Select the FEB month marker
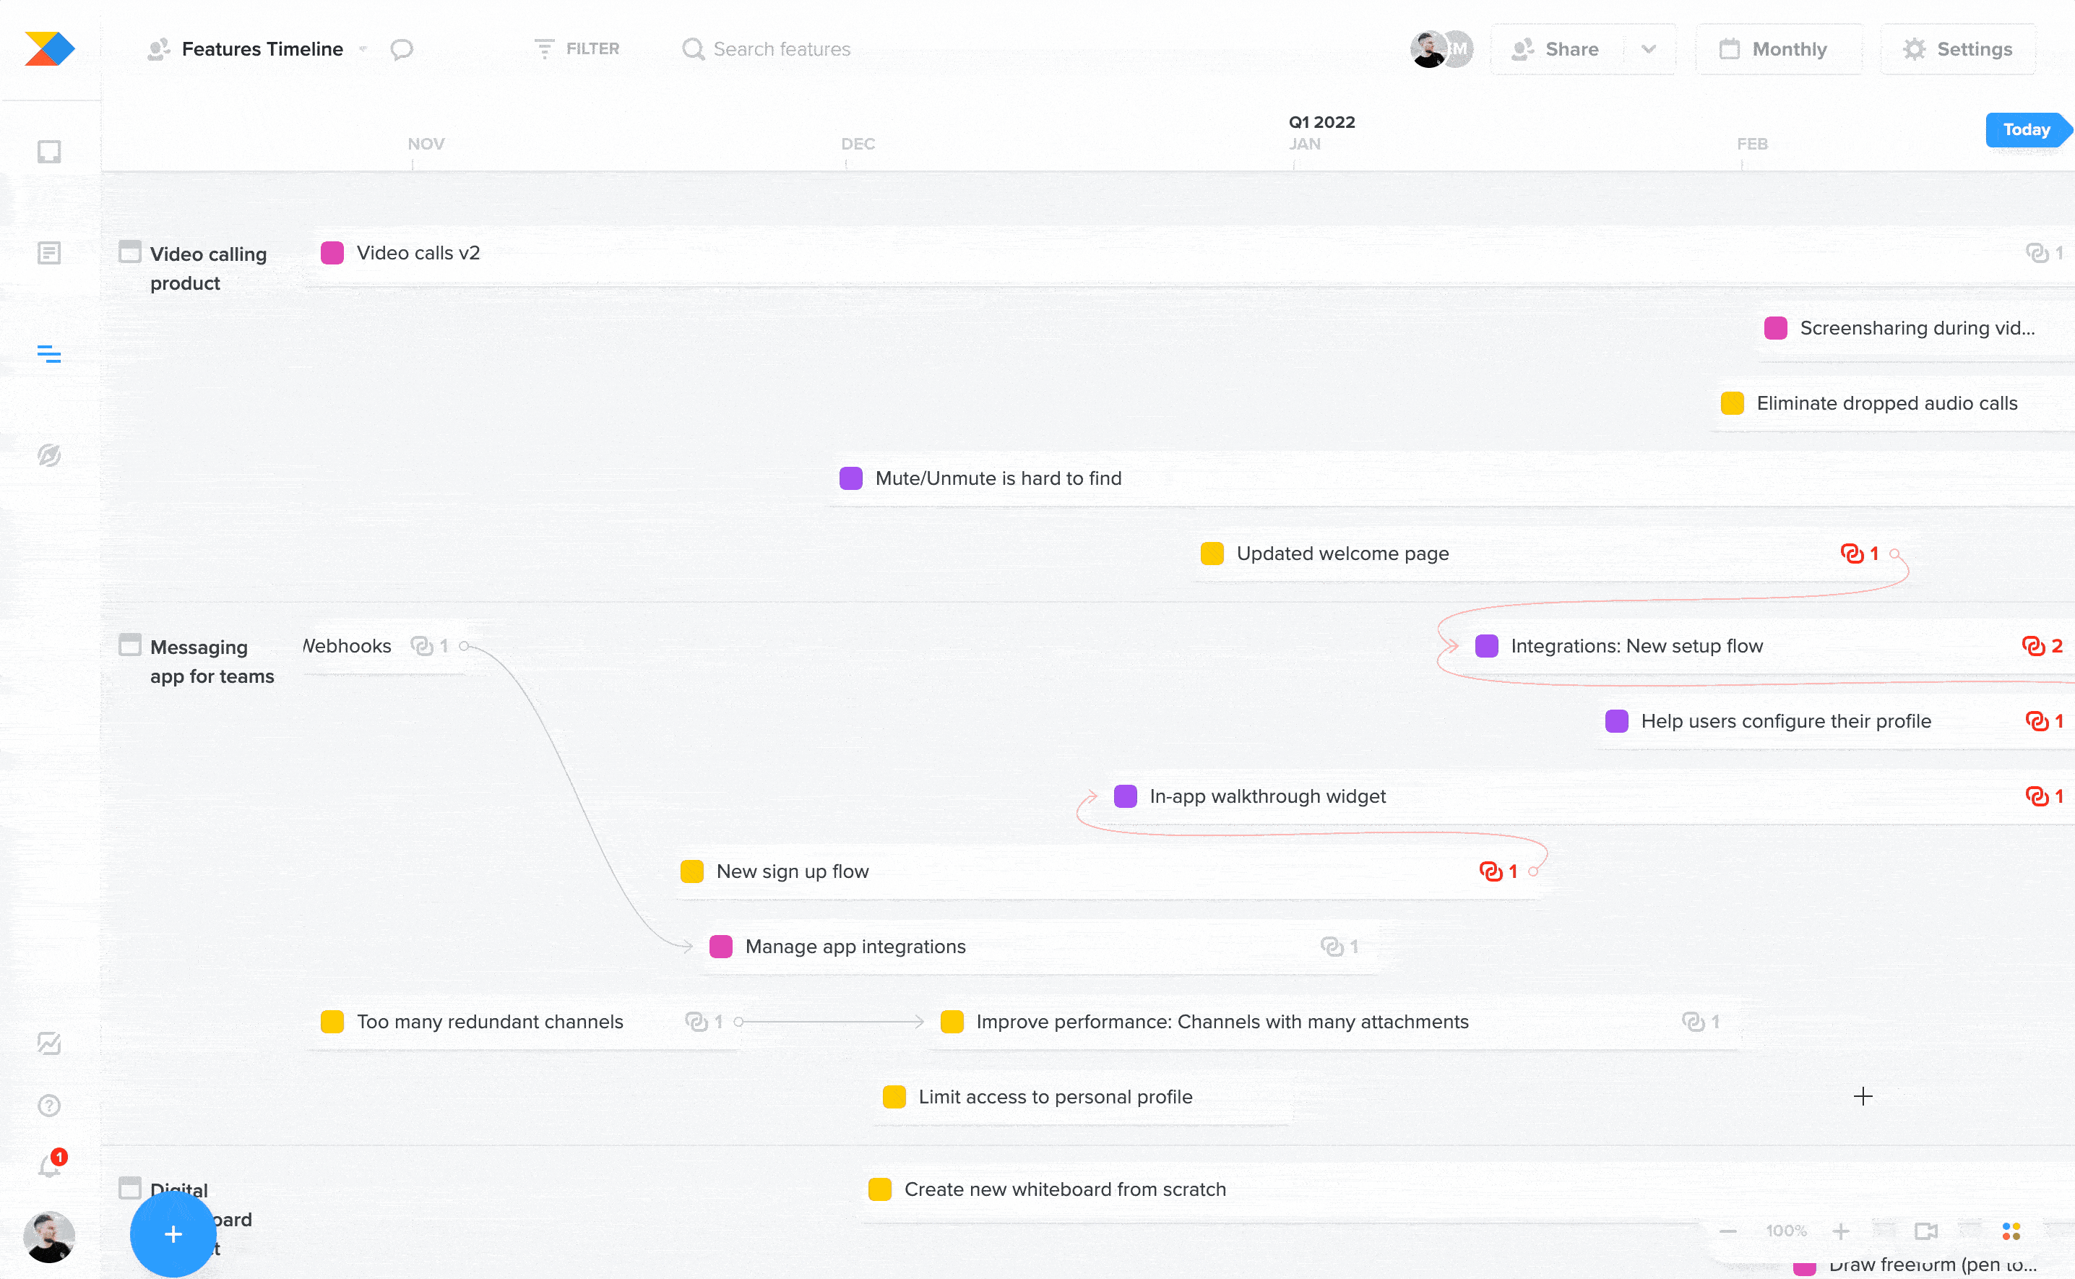The image size is (2075, 1279). [1752, 144]
